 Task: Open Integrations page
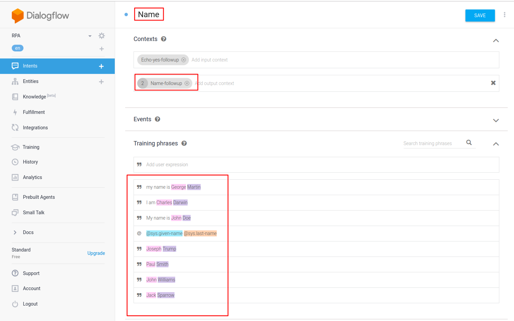click(x=35, y=128)
